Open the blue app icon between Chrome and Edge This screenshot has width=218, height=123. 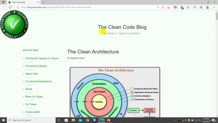coord(94,120)
